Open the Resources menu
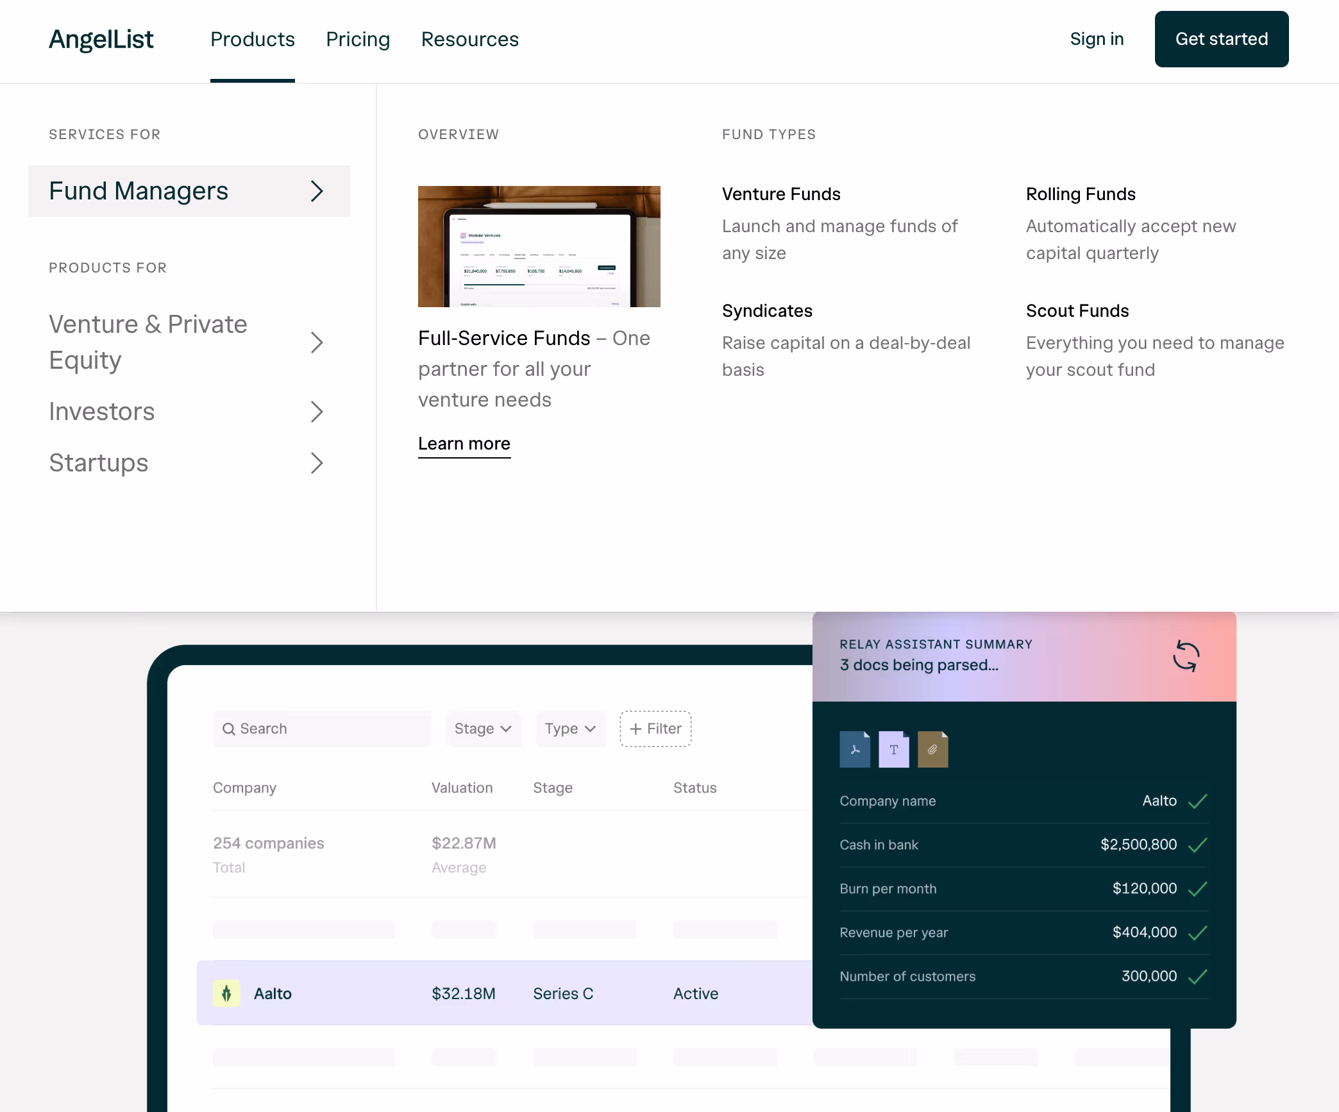1339x1112 pixels. [470, 39]
